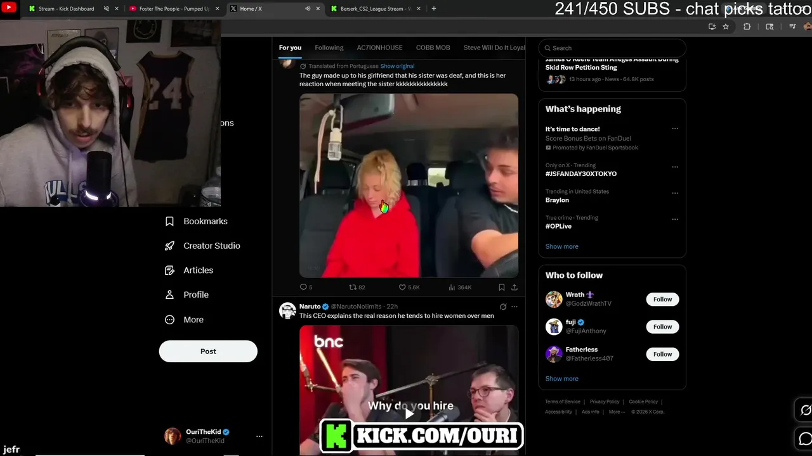Click Show original translation link
Viewport: 812px width, 456px height.
397,66
